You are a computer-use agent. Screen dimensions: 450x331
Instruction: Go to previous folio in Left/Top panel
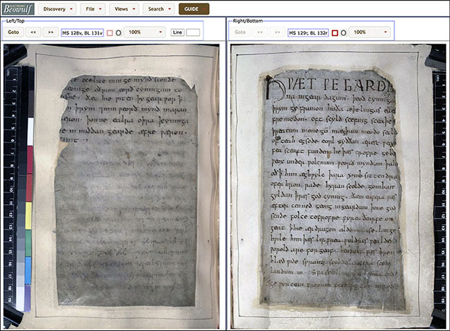coord(33,32)
